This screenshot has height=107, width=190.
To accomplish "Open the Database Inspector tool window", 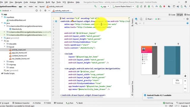I will (21, 103).
